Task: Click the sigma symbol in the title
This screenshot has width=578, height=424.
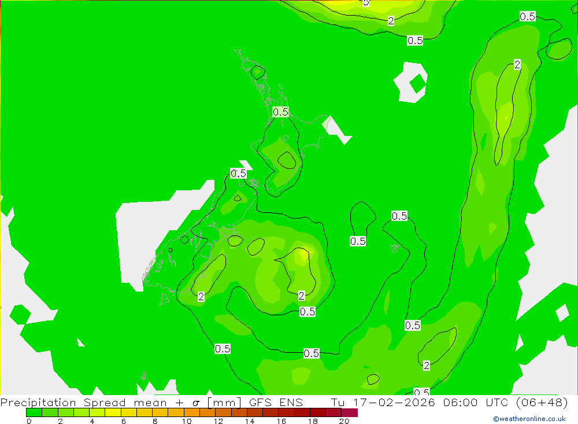Action: [x=196, y=403]
